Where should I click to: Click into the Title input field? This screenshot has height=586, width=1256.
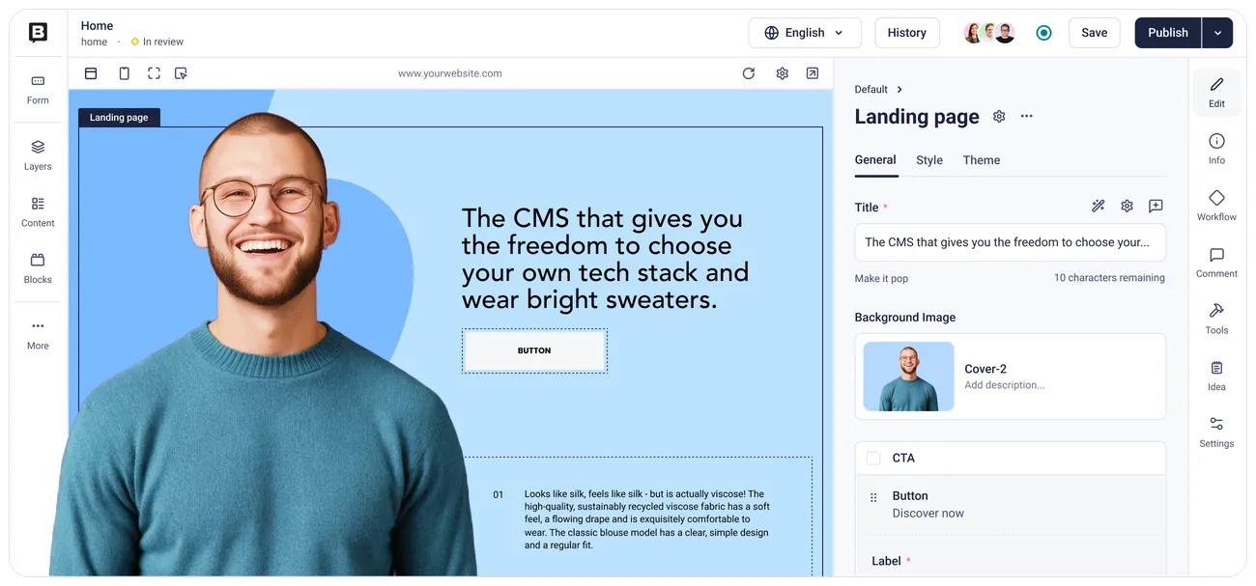[x=1011, y=242]
